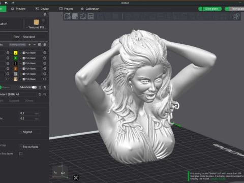Click the spool icon left of filament 6
This screenshot has height=183, width=244.
point(8,63)
